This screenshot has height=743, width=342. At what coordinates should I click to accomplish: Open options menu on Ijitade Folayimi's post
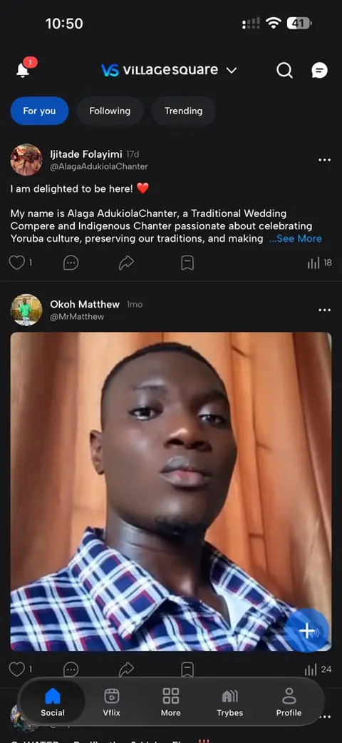tap(324, 160)
